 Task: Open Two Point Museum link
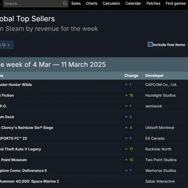click(x=13, y=160)
